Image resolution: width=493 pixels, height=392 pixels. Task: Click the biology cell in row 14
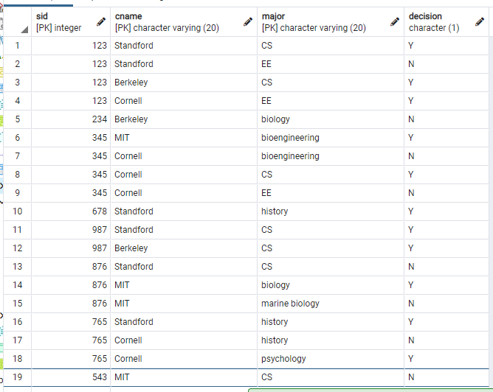point(331,285)
